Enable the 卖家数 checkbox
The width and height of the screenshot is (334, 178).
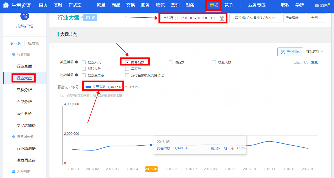coord(127,69)
